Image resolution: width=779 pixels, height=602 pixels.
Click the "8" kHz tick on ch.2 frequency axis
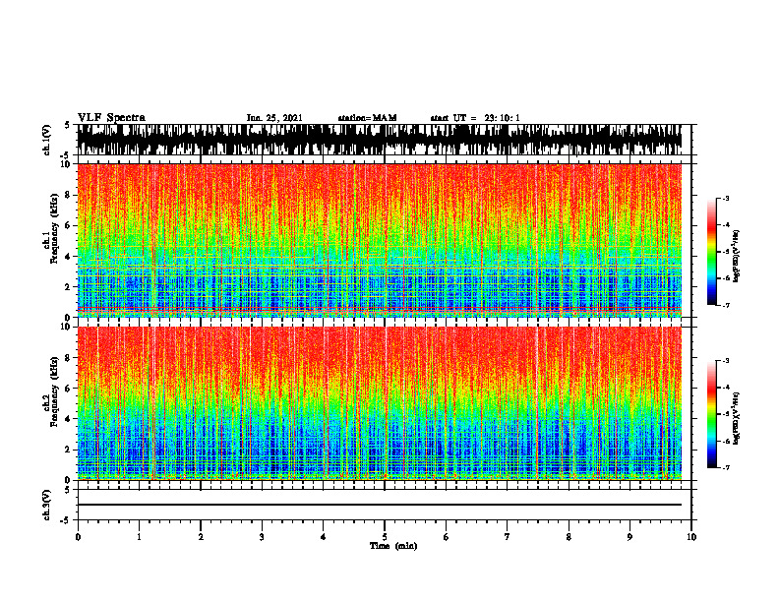coord(69,358)
